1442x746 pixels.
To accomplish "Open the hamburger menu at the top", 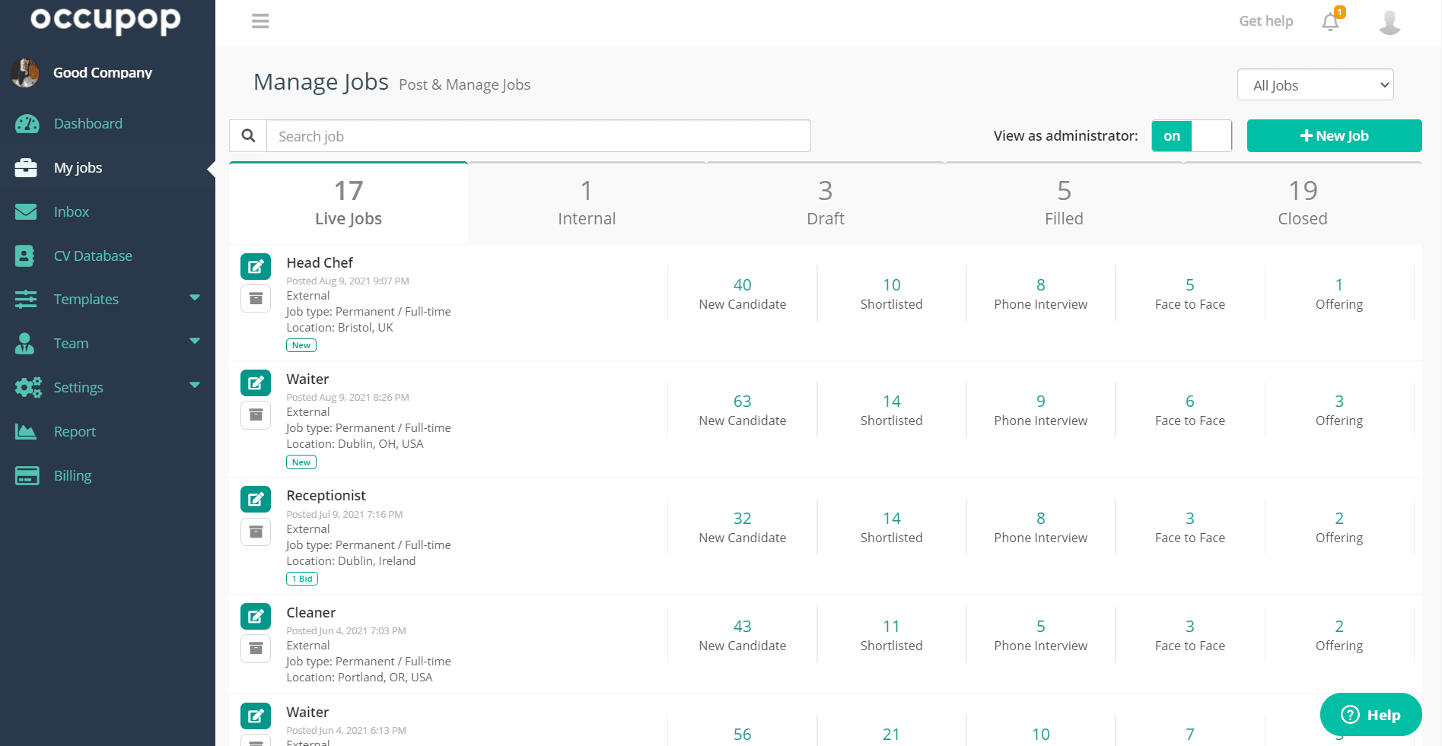I will pos(259,21).
